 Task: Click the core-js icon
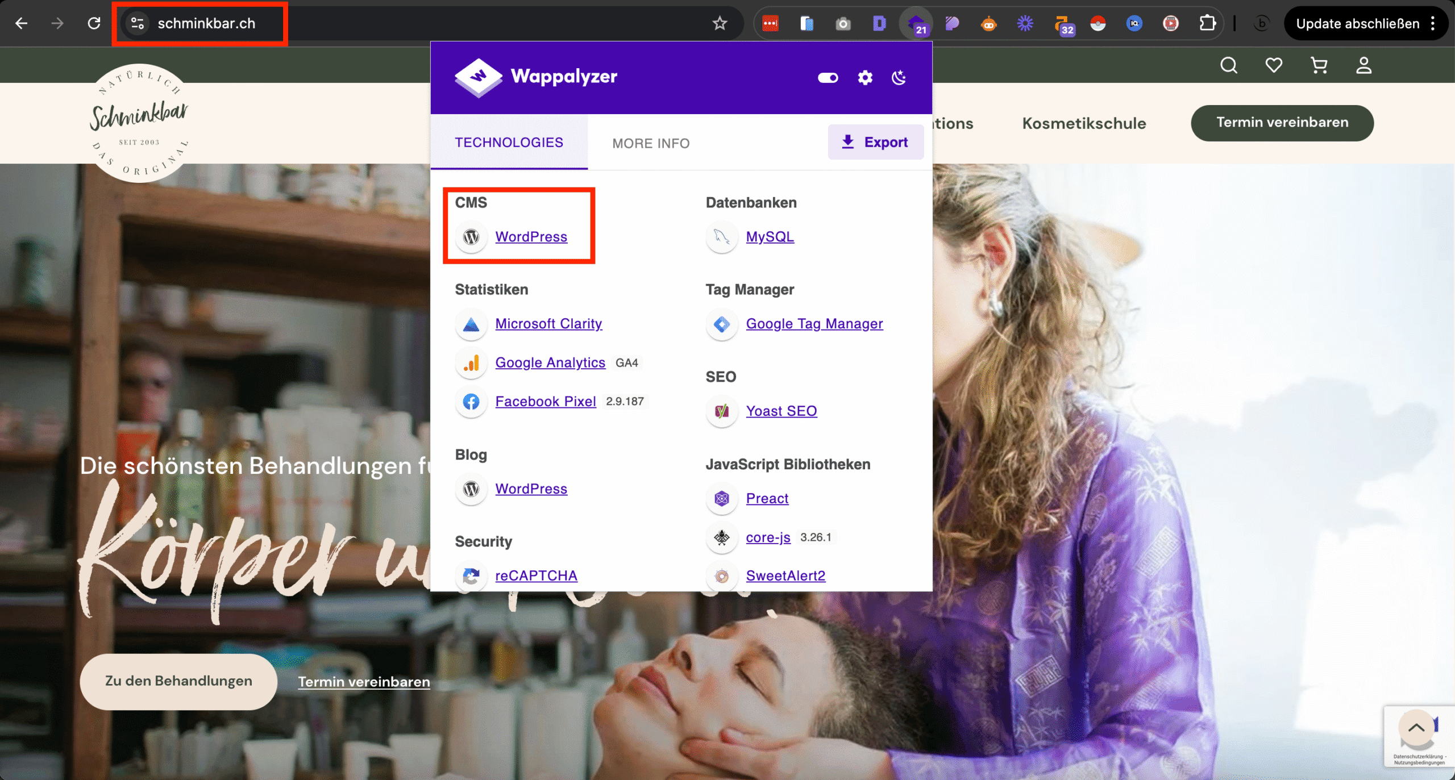coord(721,537)
